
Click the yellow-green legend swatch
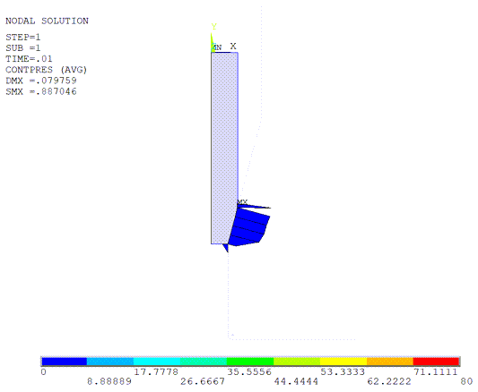(x=297, y=362)
